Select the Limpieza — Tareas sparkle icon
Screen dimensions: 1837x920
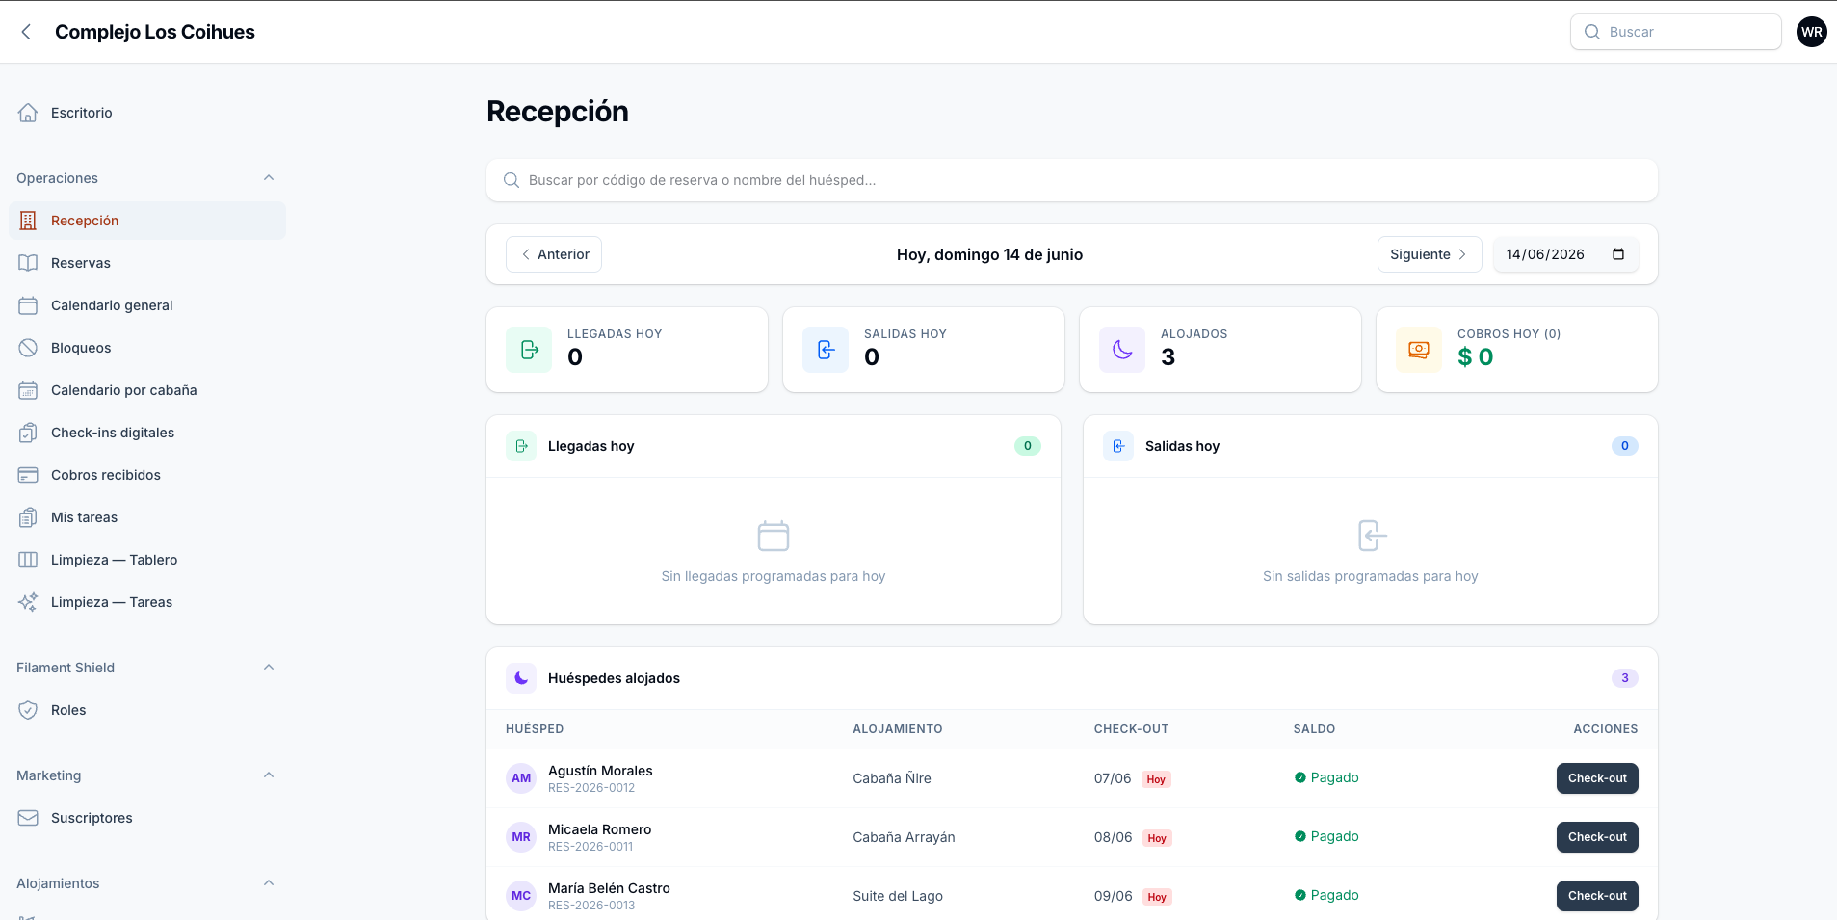tap(28, 602)
